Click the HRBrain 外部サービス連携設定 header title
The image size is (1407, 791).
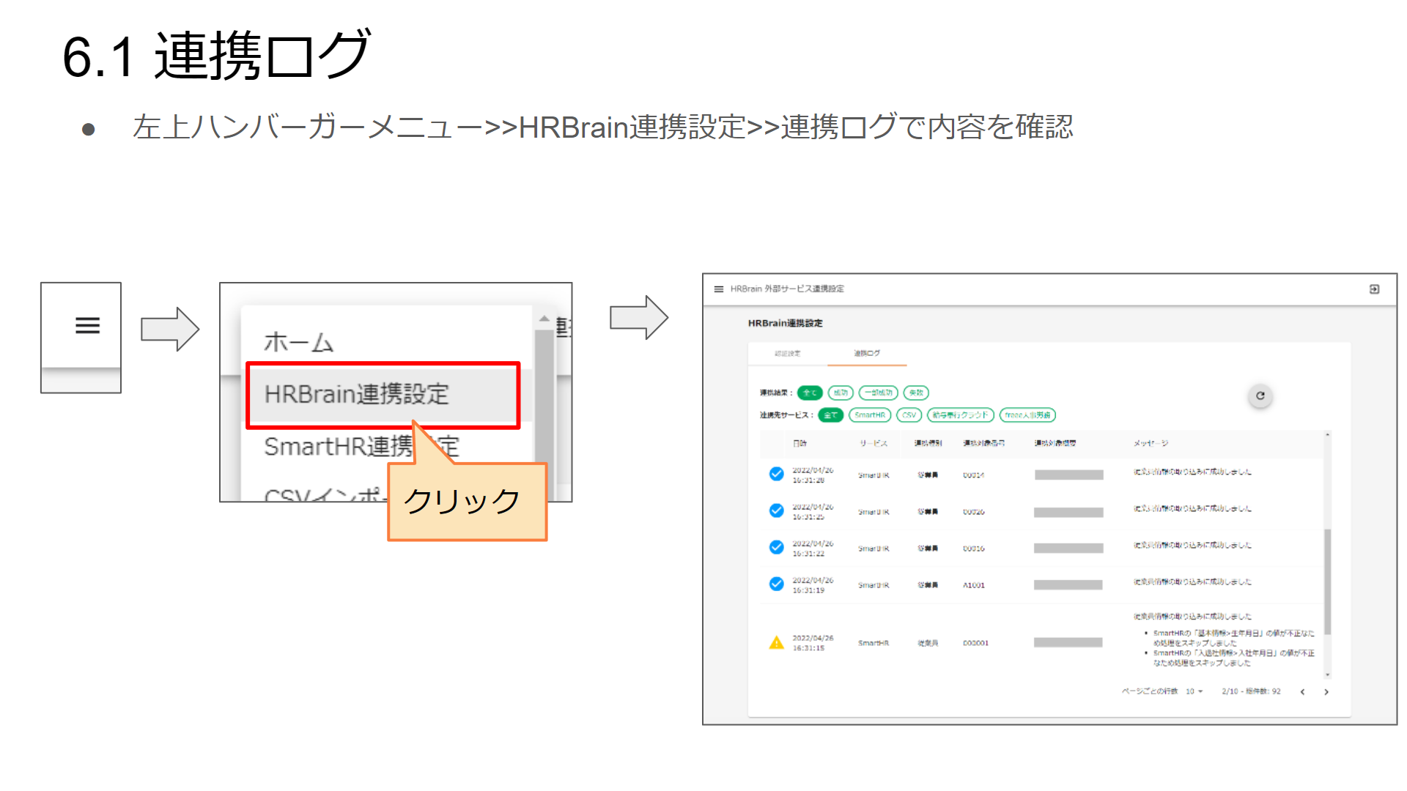[786, 289]
